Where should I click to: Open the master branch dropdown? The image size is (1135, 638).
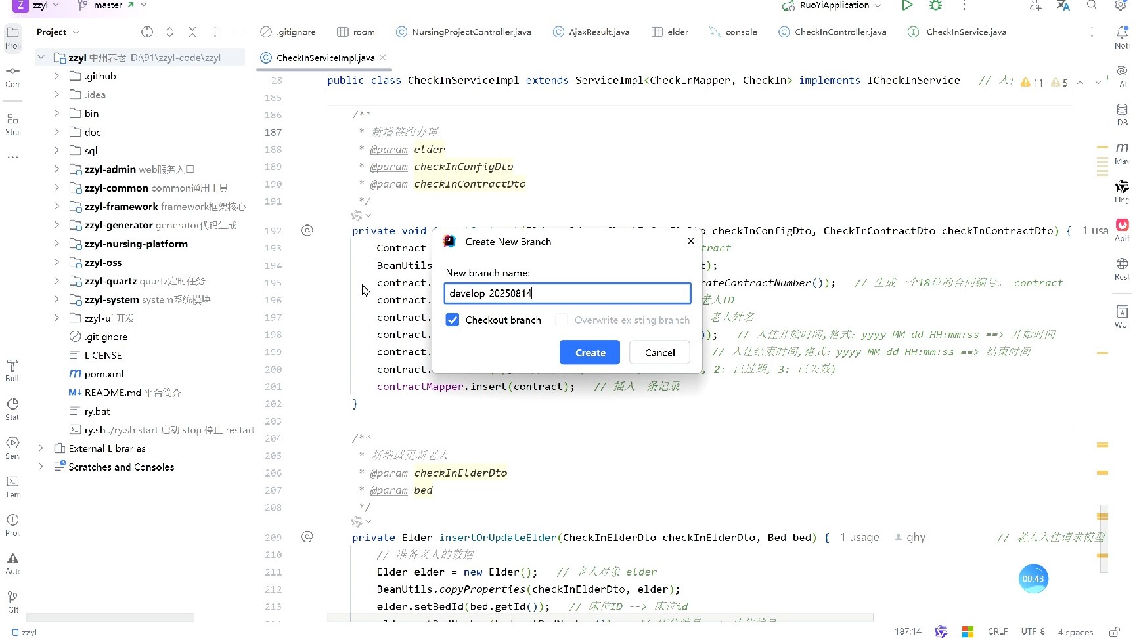[112, 5]
